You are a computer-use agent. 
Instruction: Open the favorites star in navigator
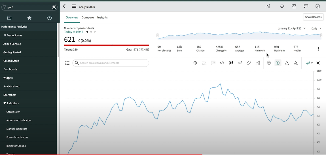pyautogui.click(x=29, y=18)
